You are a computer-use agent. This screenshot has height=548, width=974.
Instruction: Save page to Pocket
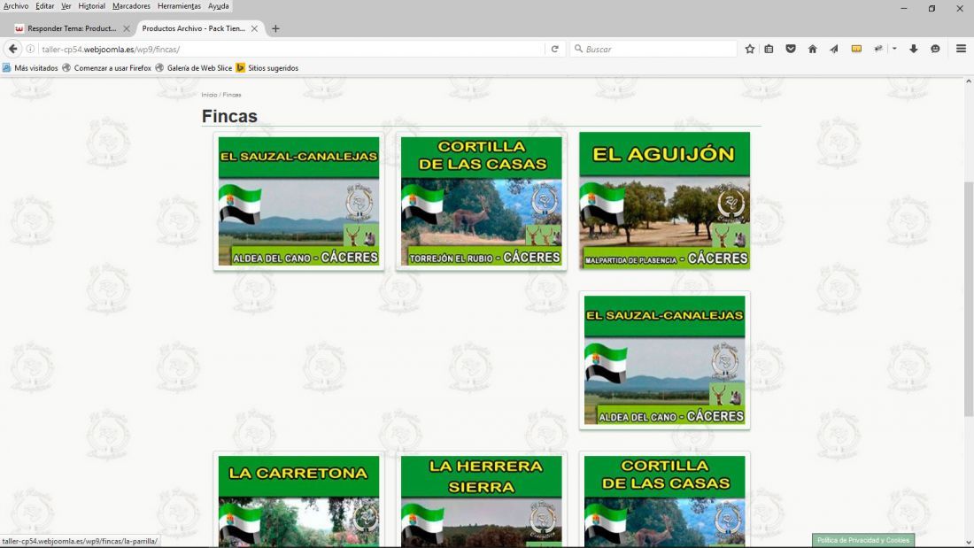tap(791, 49)
